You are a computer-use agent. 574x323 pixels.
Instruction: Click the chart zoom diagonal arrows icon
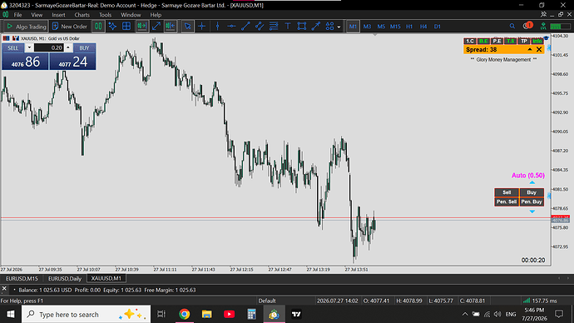point(156,26)
